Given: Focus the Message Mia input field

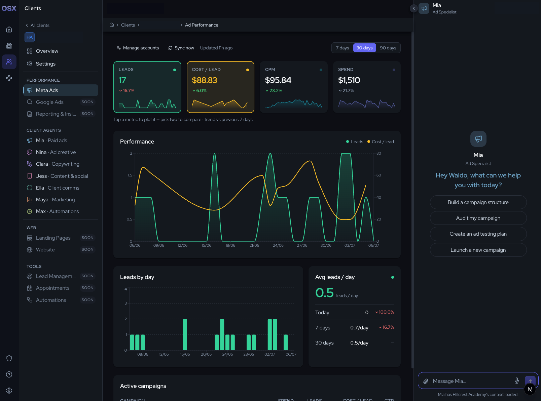Looking at the screenshot, I should pyautogui.click(x=471, y=381).
